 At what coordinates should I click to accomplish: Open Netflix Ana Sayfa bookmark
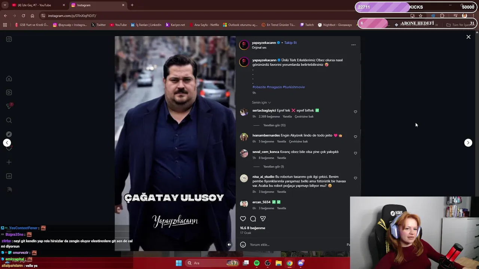(x=204, y=25)
